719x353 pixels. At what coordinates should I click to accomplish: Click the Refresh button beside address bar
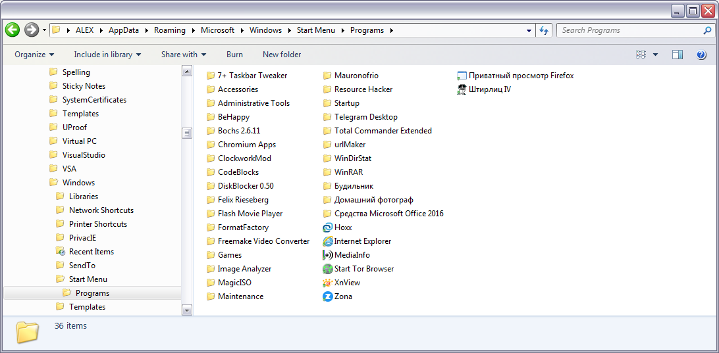point(544,30)
